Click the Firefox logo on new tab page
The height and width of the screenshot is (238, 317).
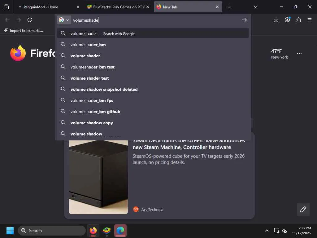click(x=18, y=53)
